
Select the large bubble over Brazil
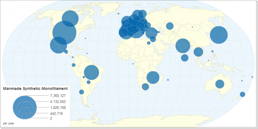pos(91,72)
